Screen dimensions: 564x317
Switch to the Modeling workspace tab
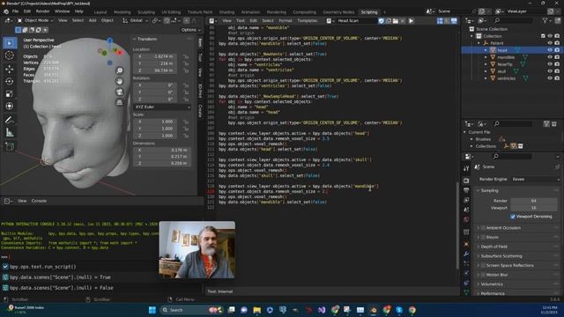pyautogui.click(x=122, y=11)
